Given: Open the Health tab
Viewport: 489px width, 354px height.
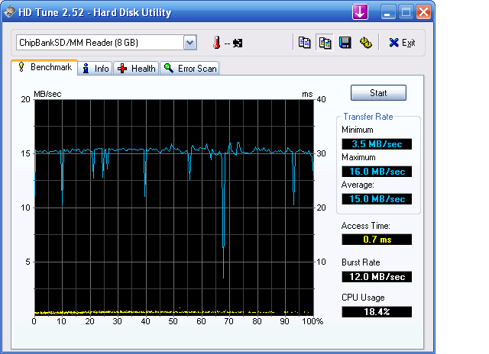Looking at the screenshot, I should coord(136,69).
